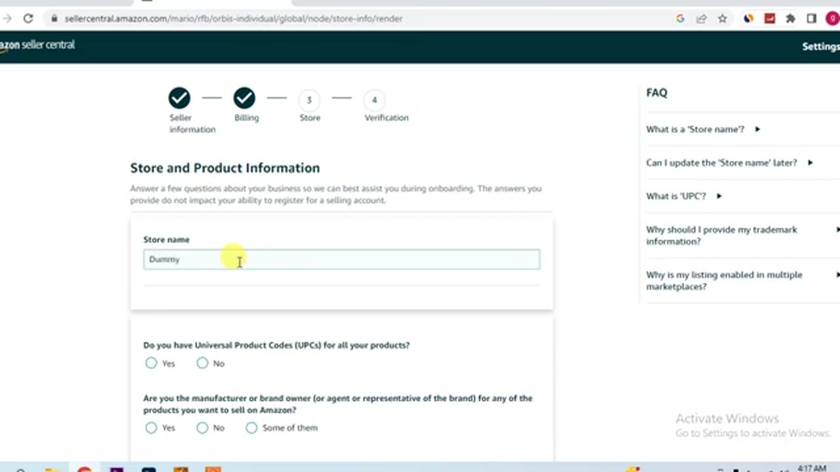Click the FAQ heading
Image resolution: width=840 pixels, height=472 pixels.
[656, 92]
